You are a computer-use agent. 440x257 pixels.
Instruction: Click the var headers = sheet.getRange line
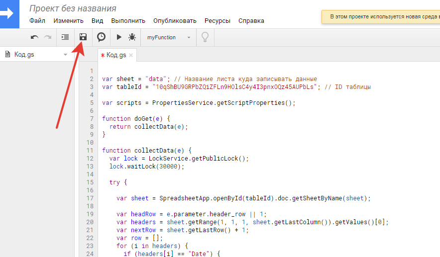(252, 222)
